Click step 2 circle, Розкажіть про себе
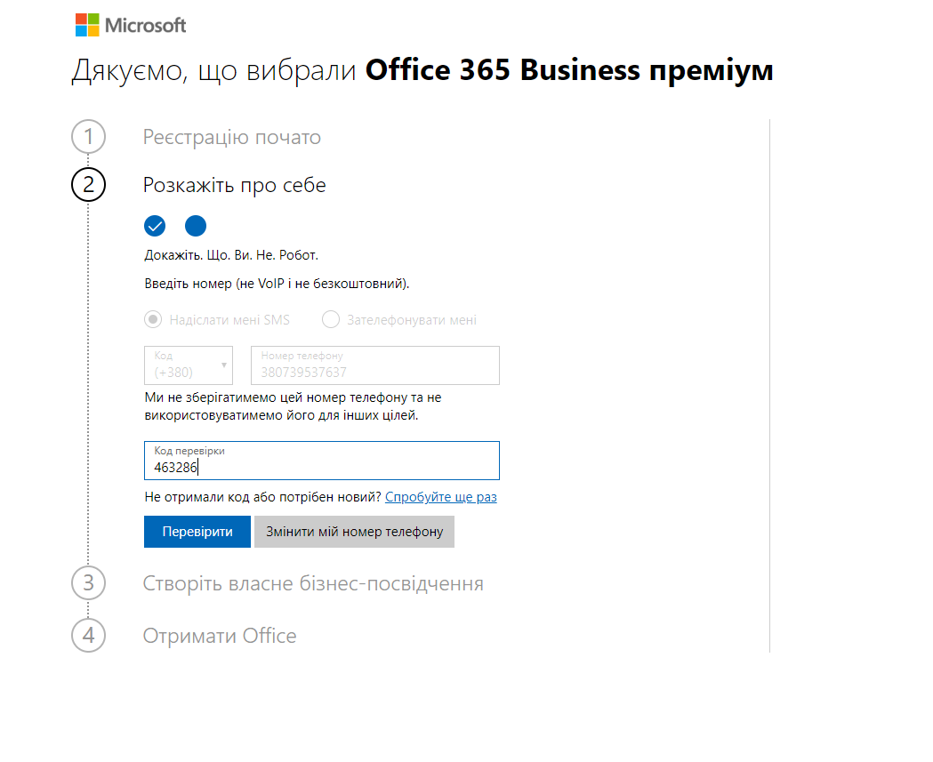 [89, 184]
